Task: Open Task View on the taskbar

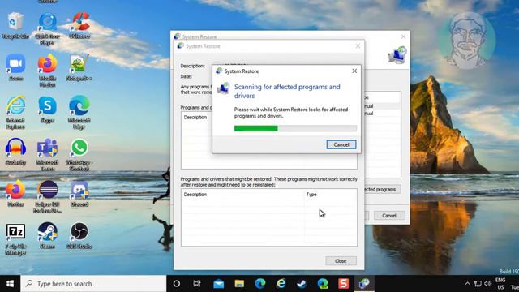Action: pos(197,284)
